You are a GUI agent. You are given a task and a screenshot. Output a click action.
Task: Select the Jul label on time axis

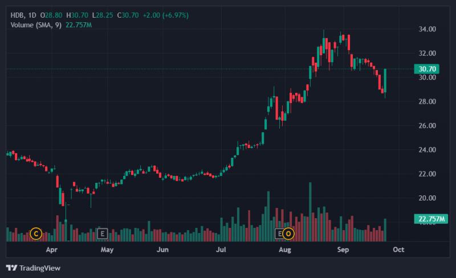coord(221,250)
